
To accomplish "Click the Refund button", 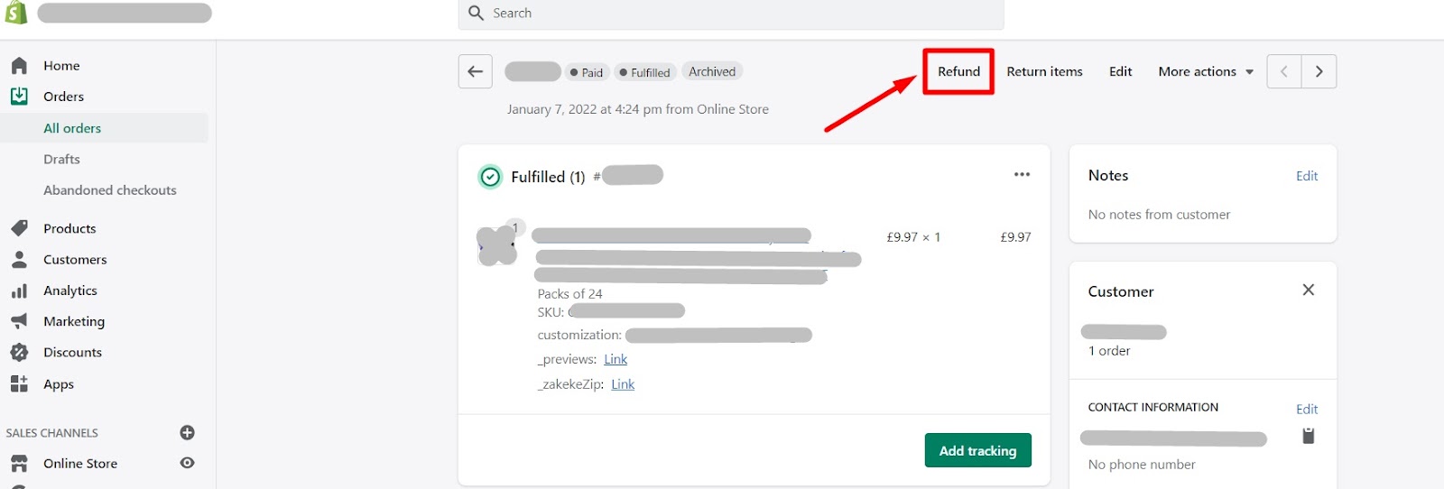I will tap(958, 71).
